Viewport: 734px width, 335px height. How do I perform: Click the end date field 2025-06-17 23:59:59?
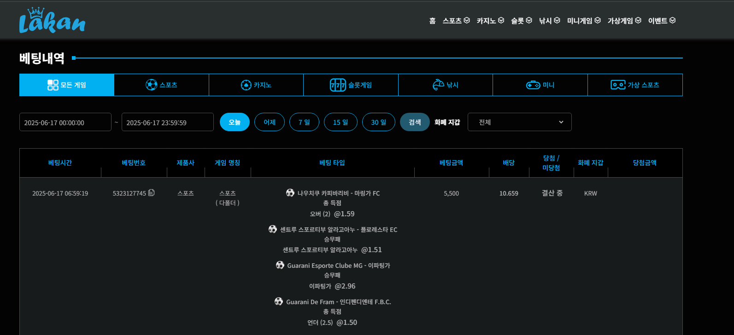coord(167,122)
